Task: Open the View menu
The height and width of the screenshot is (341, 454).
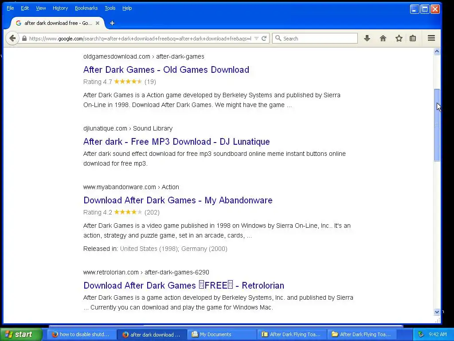Action: [41, 8]
